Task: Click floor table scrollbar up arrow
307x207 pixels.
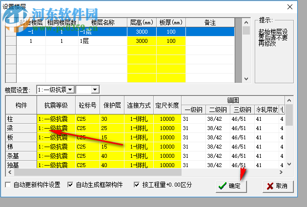Action: 246,22
